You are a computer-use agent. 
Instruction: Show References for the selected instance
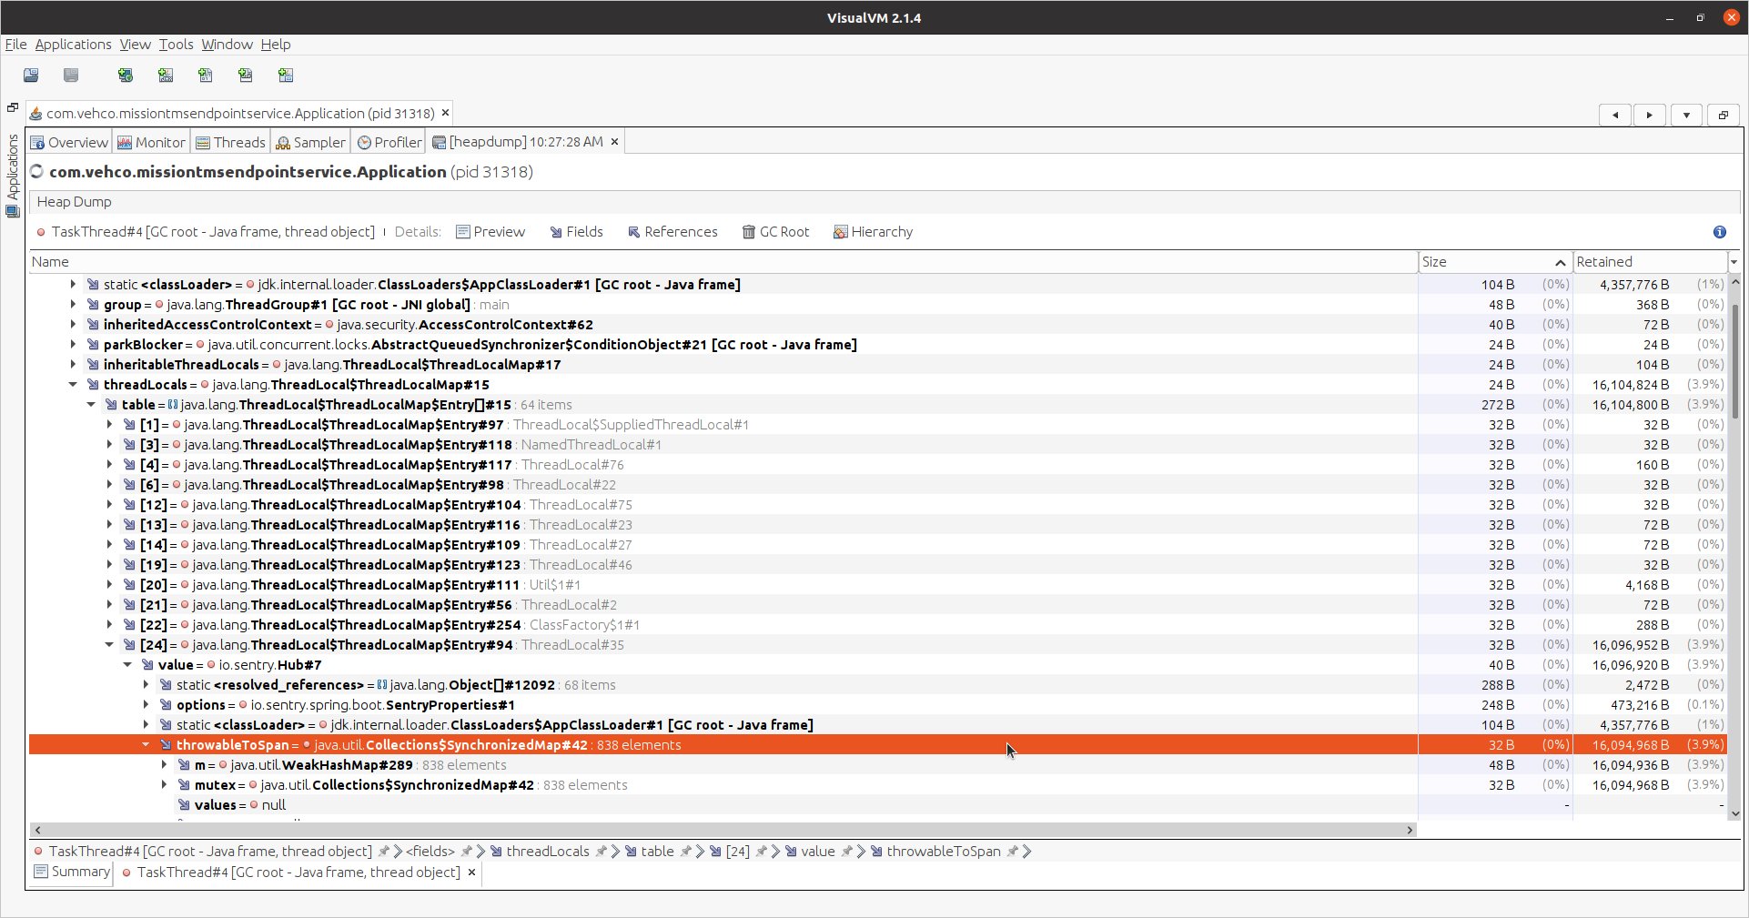(672, 231)
